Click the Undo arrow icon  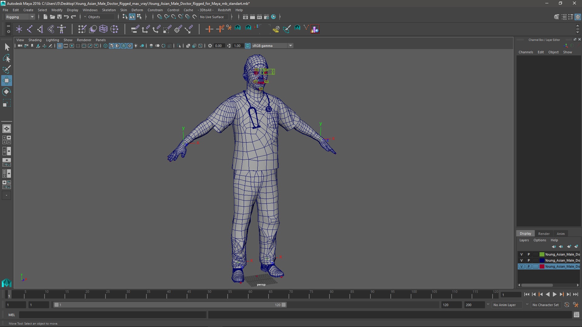point(66,17)
